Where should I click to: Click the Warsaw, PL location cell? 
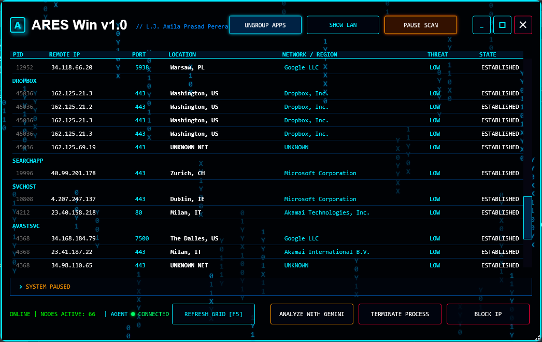pos(187,67)
